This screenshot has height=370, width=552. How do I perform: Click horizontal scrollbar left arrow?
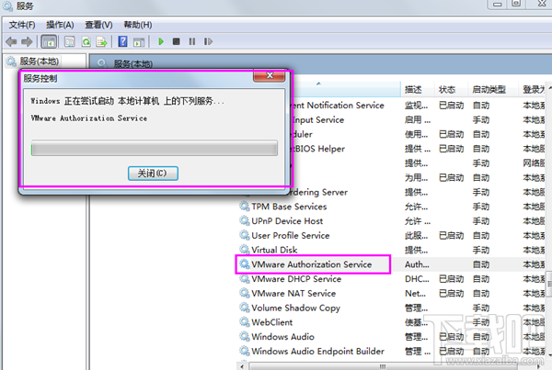point(242,366)
